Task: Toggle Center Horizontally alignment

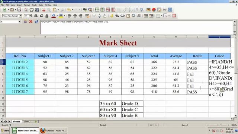Action: [x=75, y=16]
